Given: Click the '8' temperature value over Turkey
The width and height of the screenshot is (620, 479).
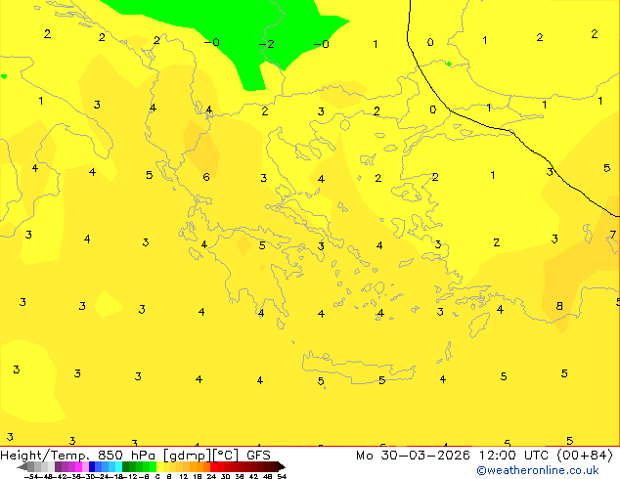Looking at the screenshot, I should click(559, 306).
